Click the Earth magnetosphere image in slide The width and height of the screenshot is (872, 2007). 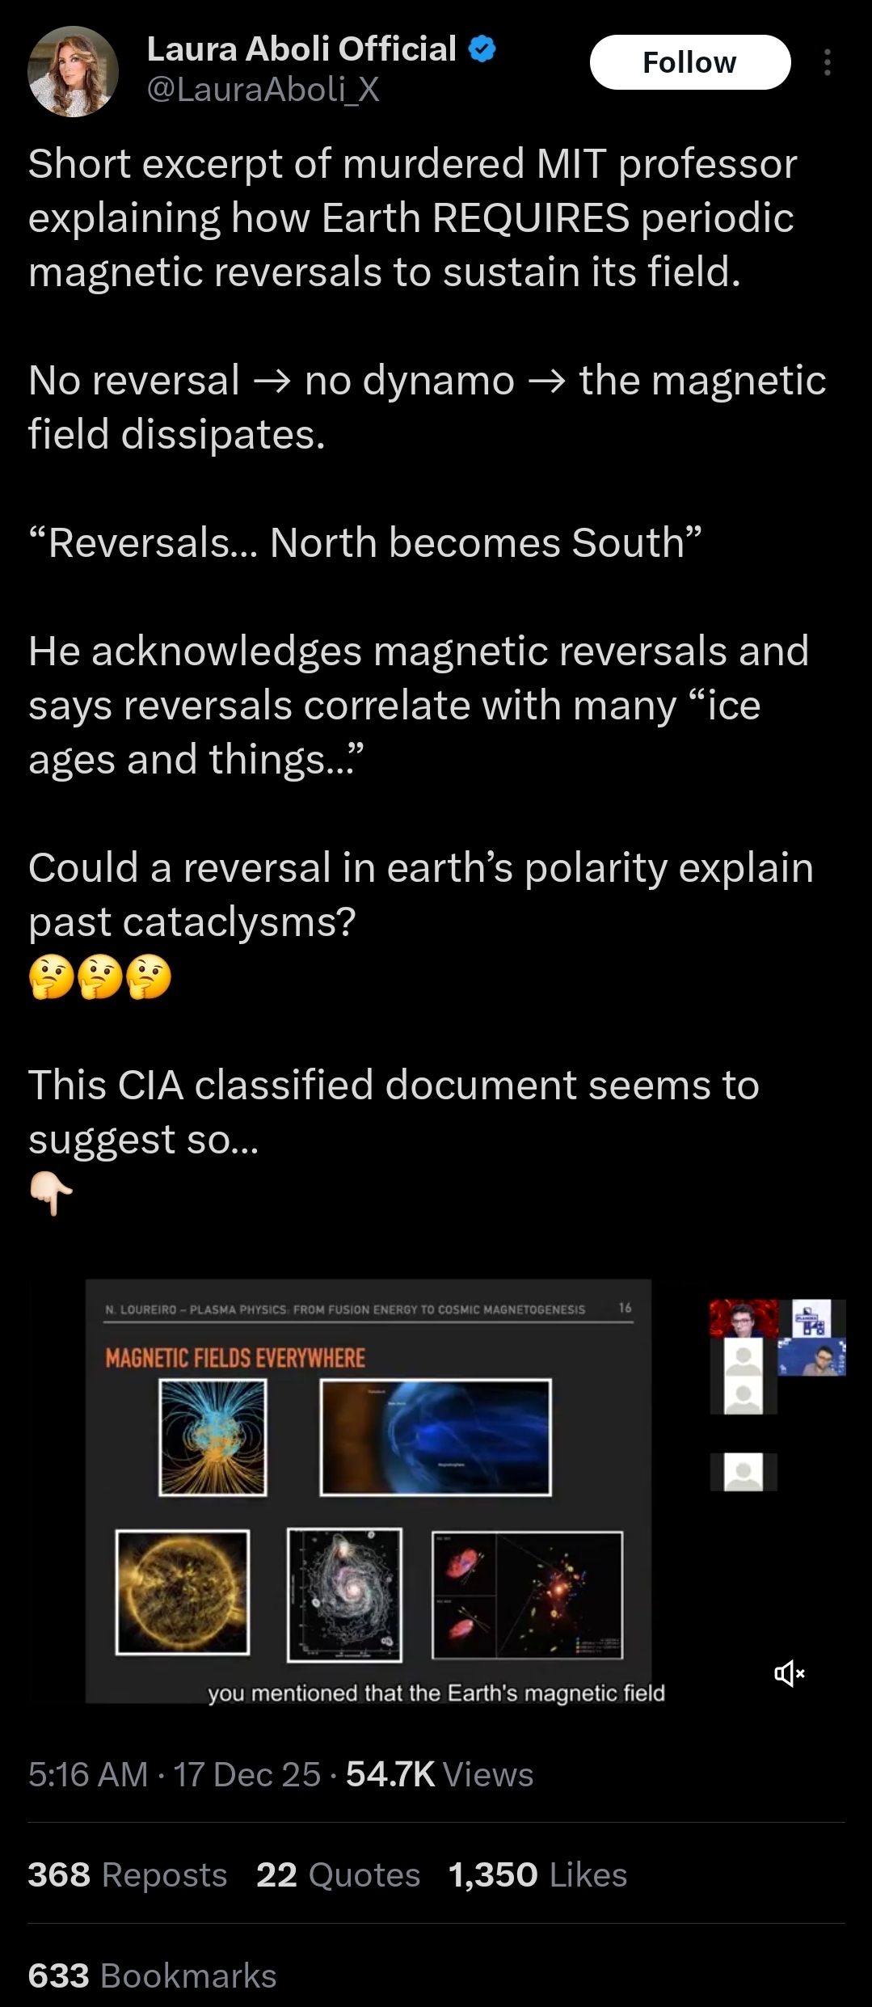pos(436,1437)
